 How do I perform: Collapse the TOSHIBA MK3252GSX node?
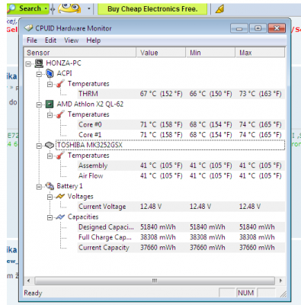39,146
